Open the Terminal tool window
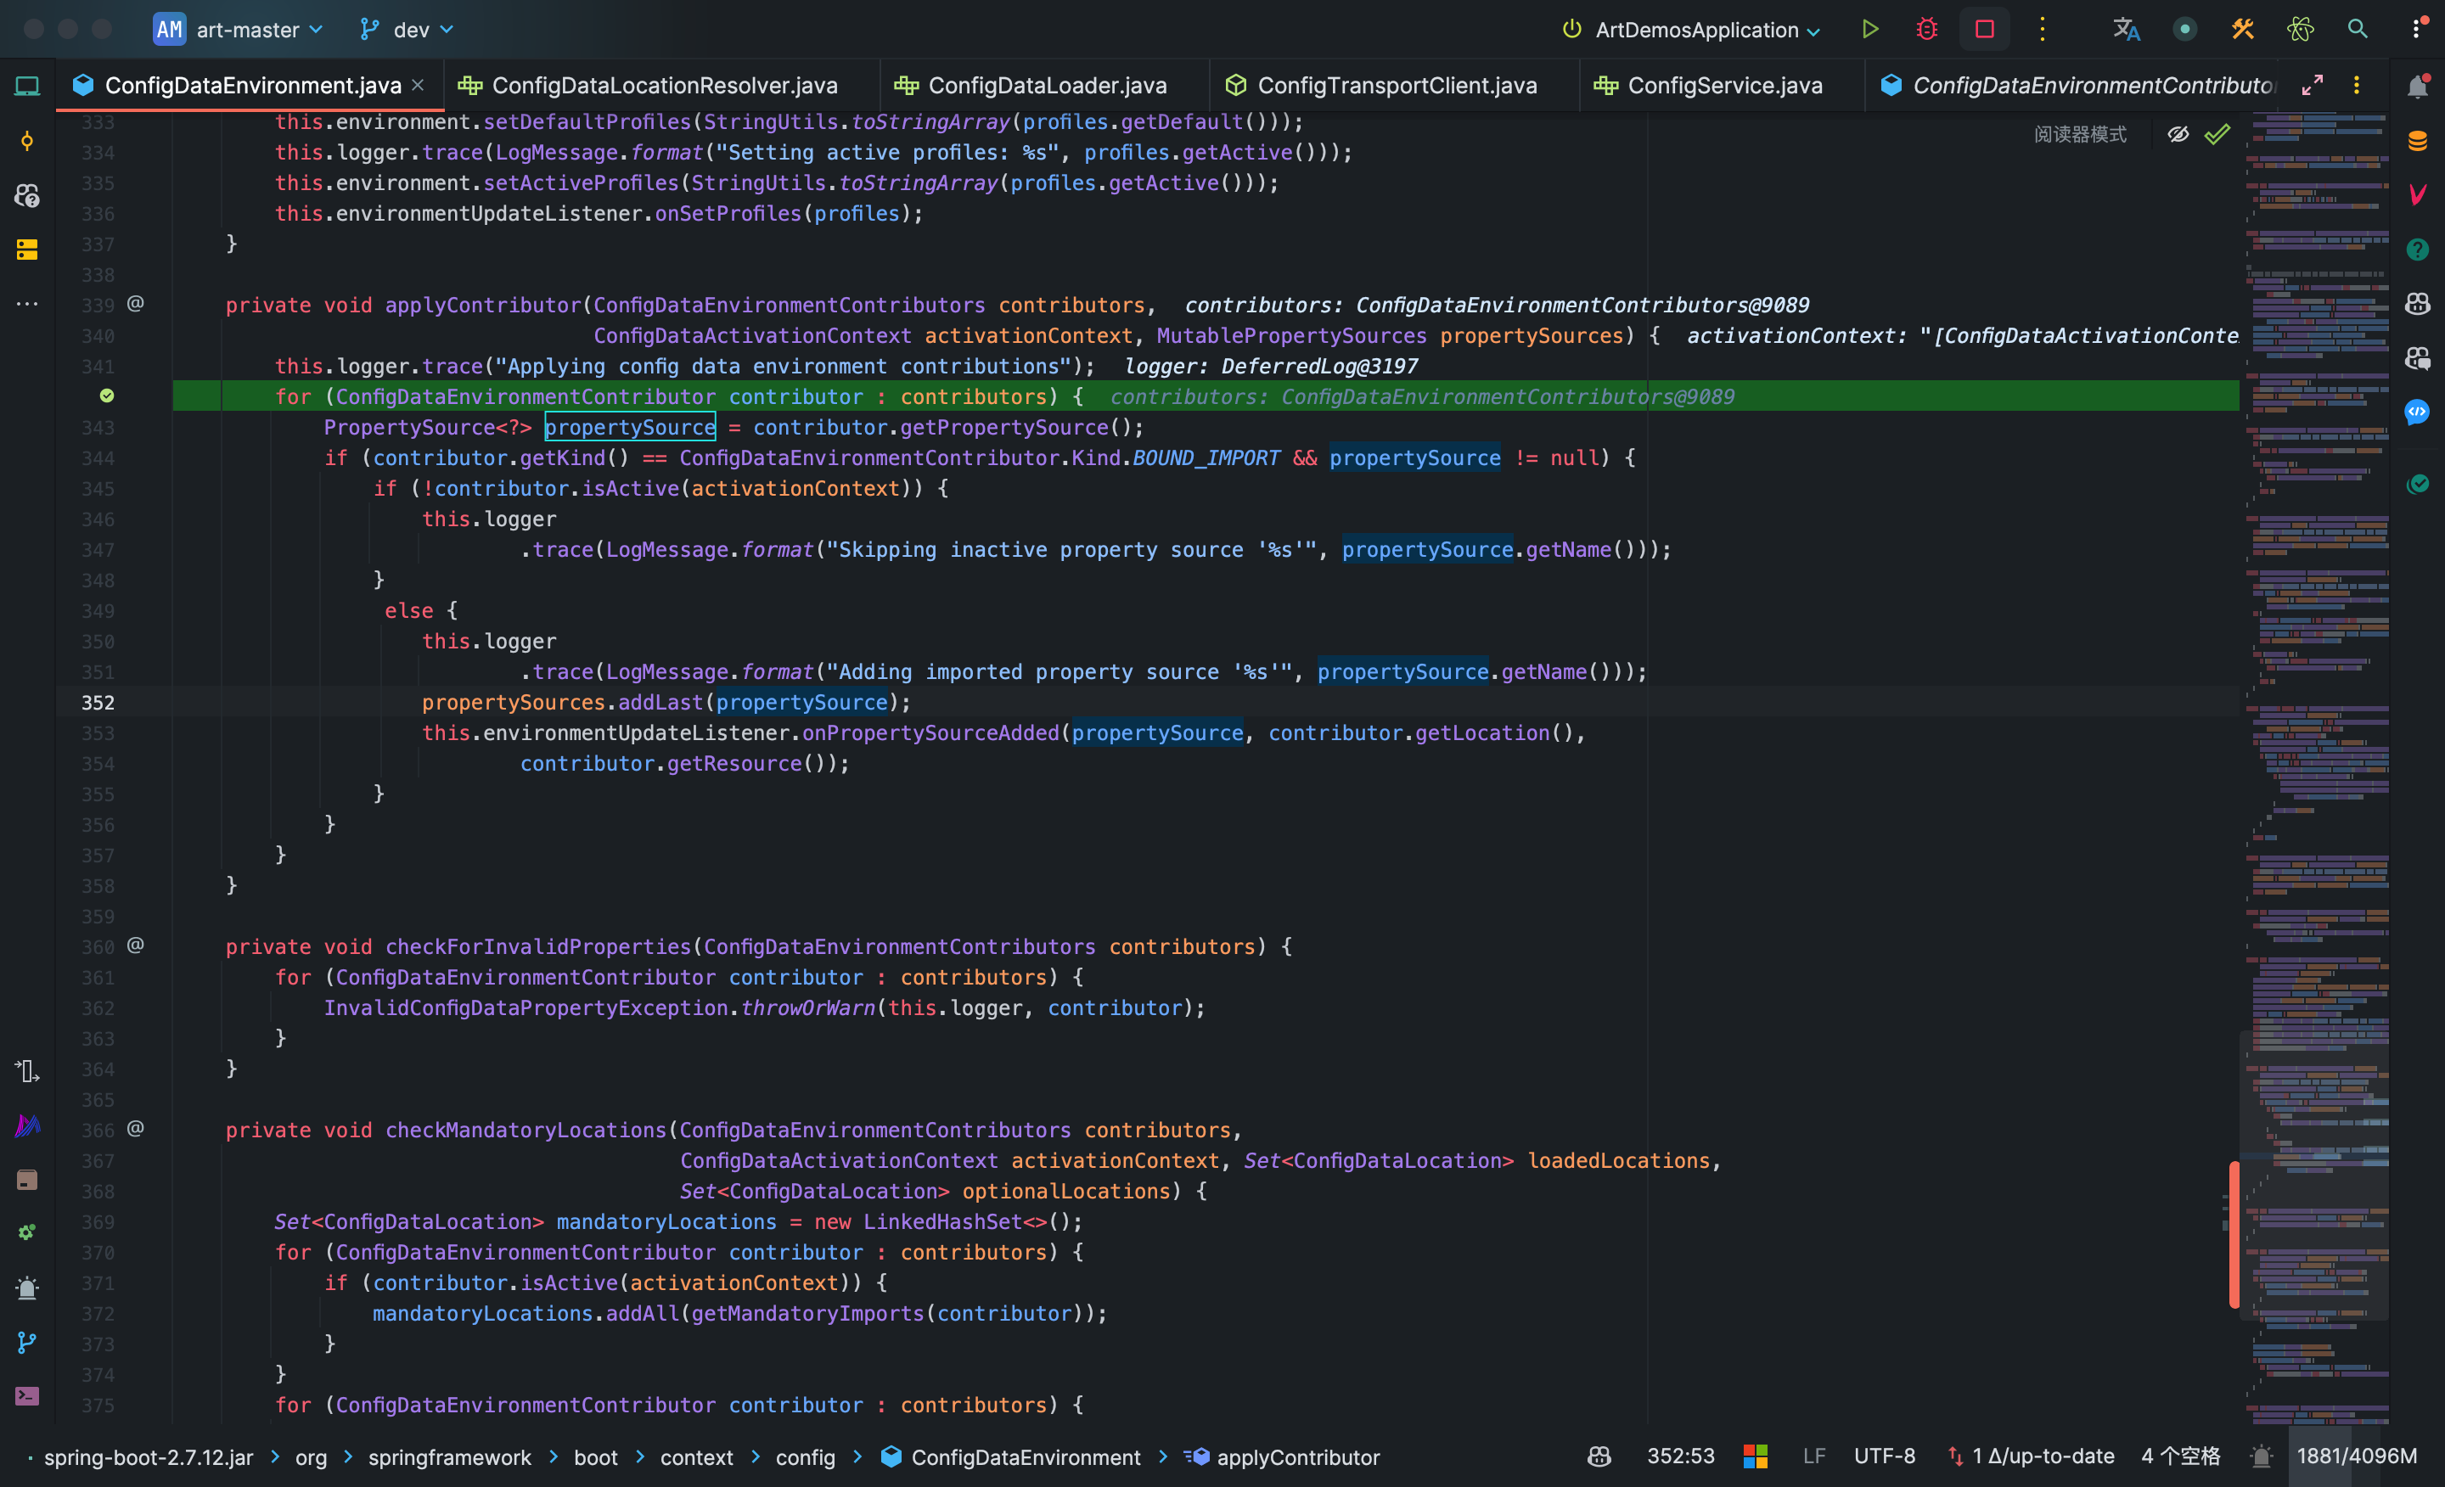Viewport: 2445px width, 1487px height. 27,1395
